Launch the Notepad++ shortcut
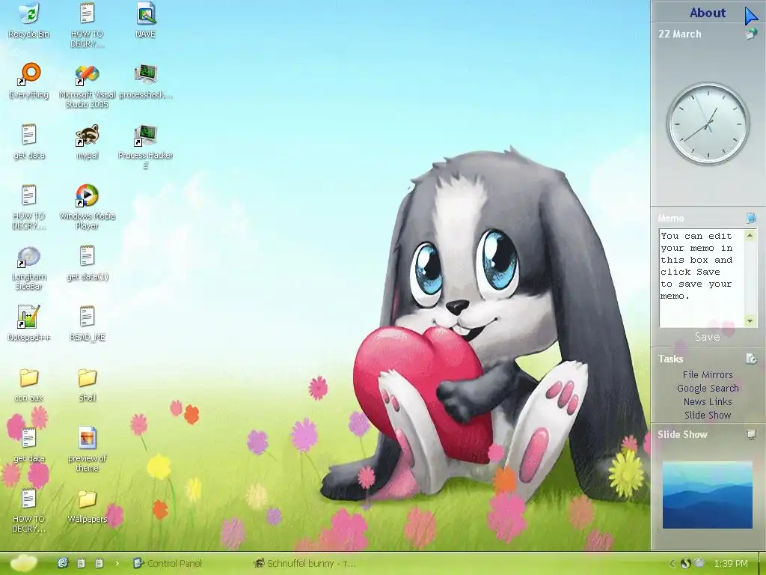Image resolution: width=766 pixels, height=575 pixels. point(29,323)
